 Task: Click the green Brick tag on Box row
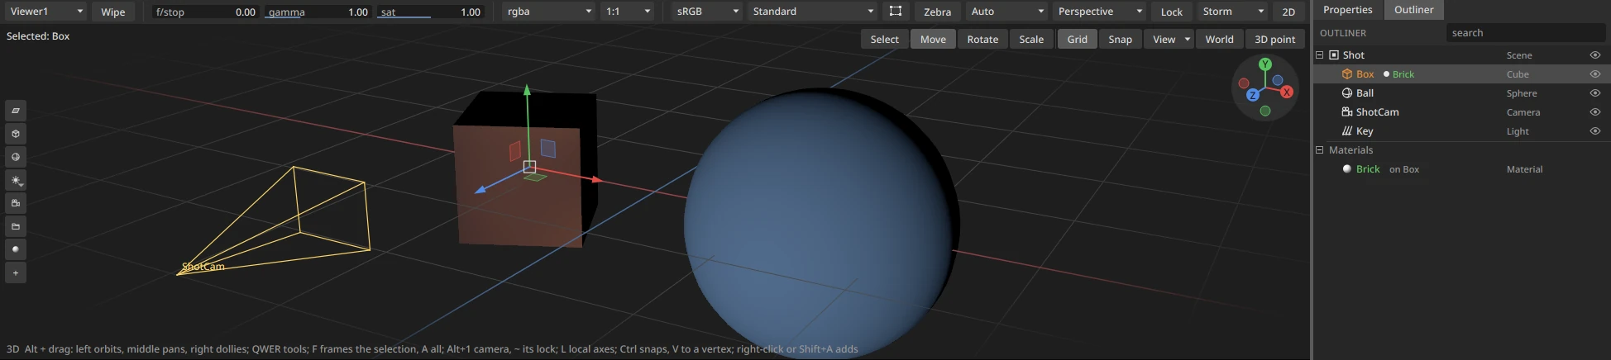pos(1403,74)
